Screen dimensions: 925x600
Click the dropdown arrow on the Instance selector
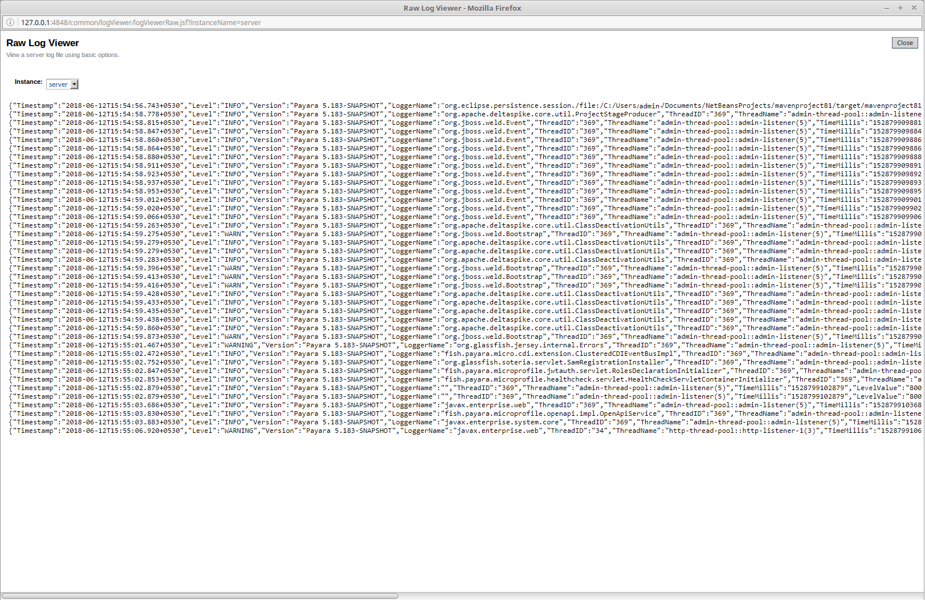(x=74, y=84)
